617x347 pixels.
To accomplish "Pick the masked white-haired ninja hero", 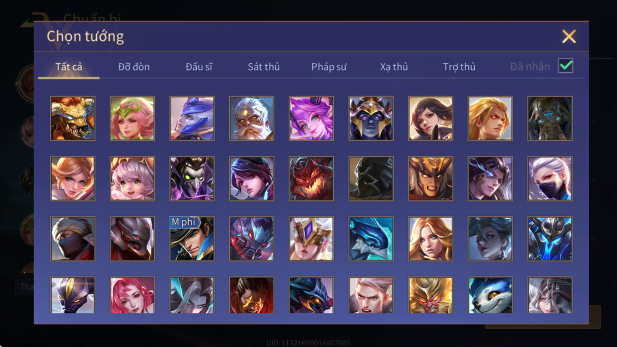I will pos(550,179).
